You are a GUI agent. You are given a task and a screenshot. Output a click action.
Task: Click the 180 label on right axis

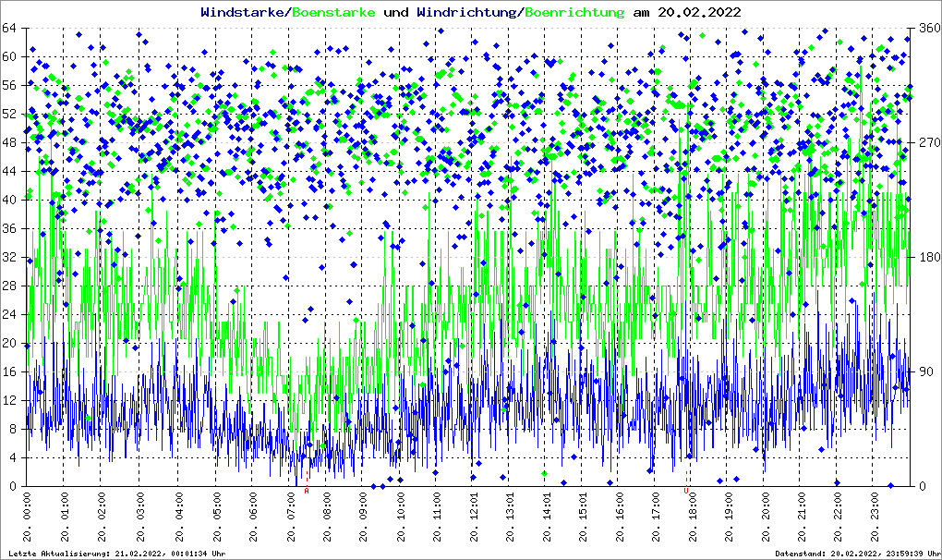[926, 258]
